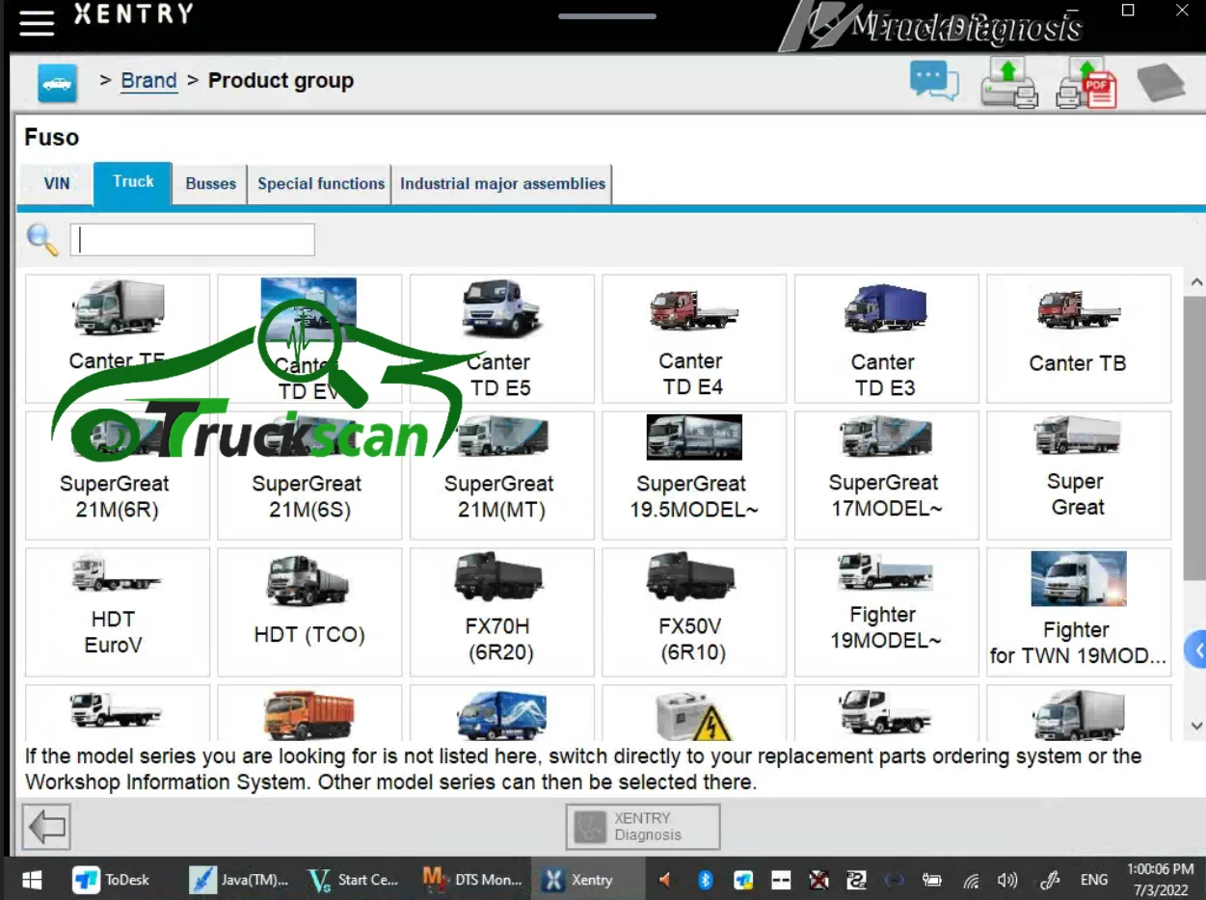
Task: Select the Canter TD E5 truck tile
Action: 501,338
